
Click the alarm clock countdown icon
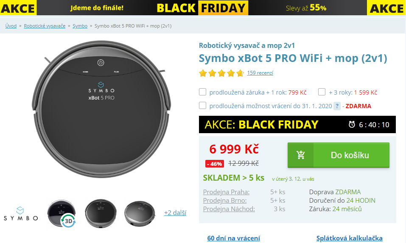point(352,125)
